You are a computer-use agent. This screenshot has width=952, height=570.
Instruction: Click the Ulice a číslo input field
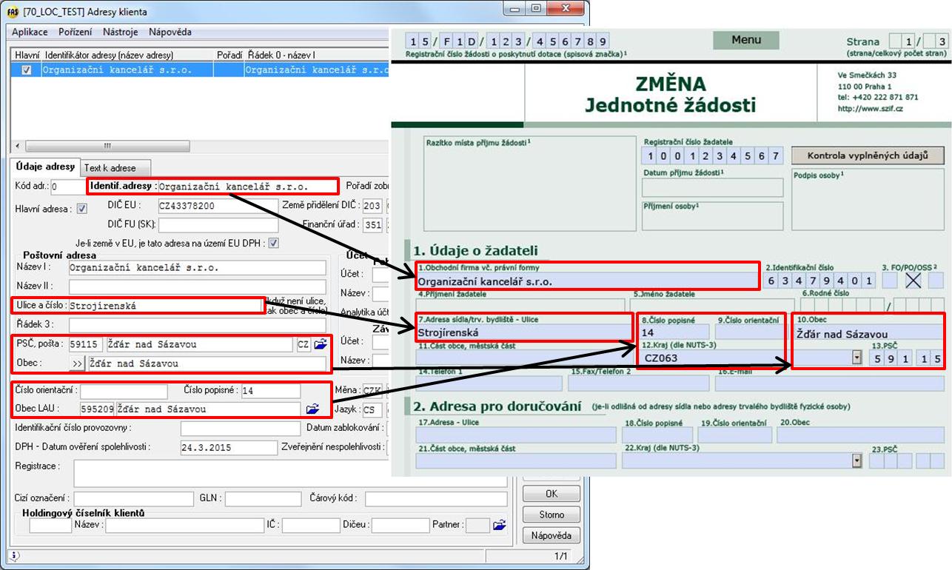pyautogui.click(x=165, y=305)
